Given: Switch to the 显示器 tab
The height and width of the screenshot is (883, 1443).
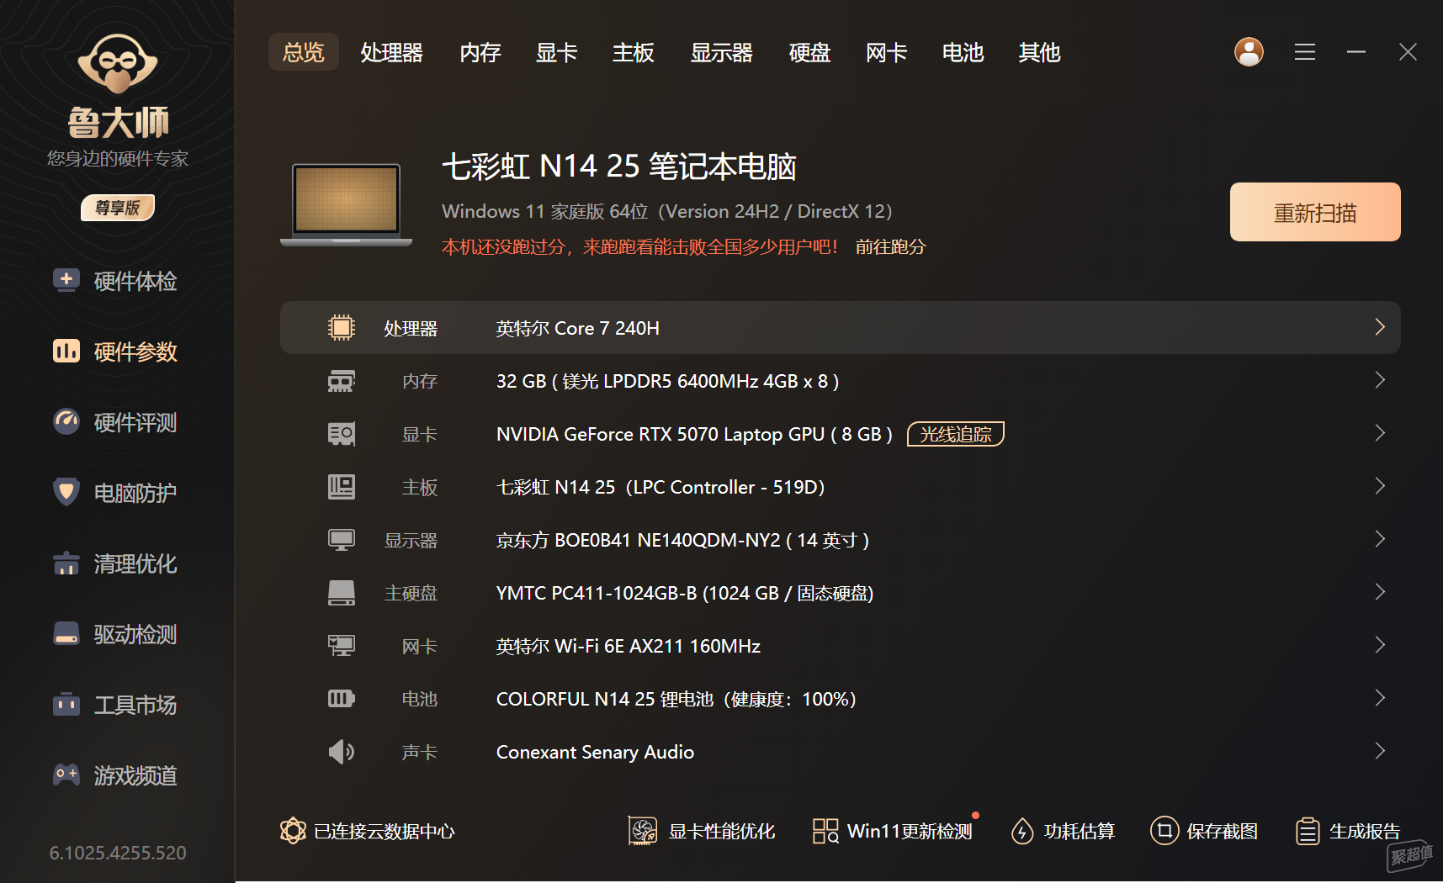Looking at the screenshot, I should tap(722, 52).
